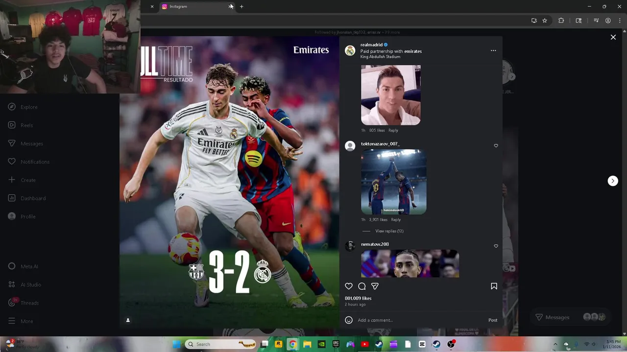This screenshot has height=352, width=627.
Task: Click the comment bubble icon
Action: [362, 286]
